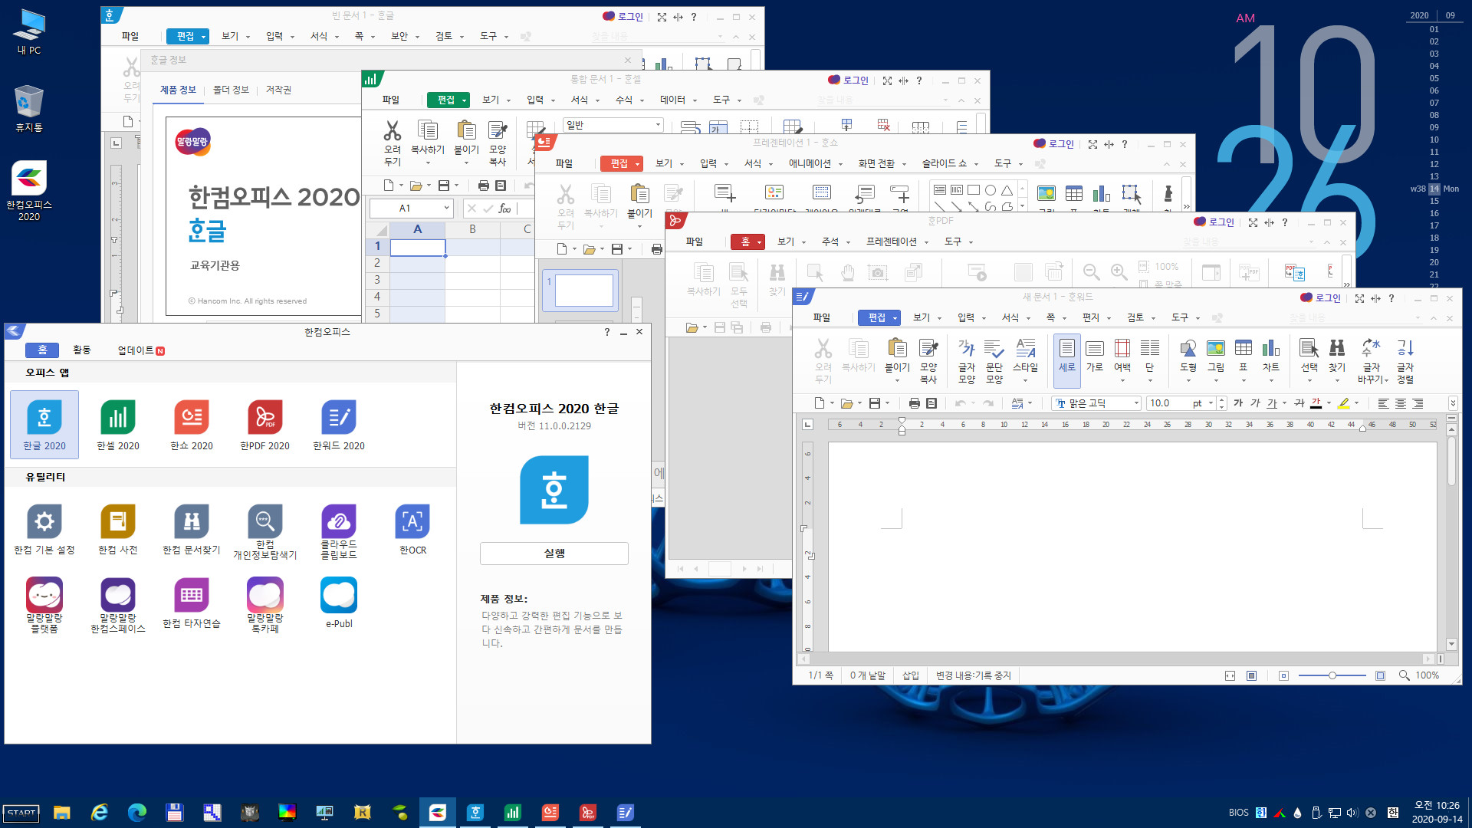
Task: Open 한컴오피스 2020 desktop shortcut
Action: (29, 191)
